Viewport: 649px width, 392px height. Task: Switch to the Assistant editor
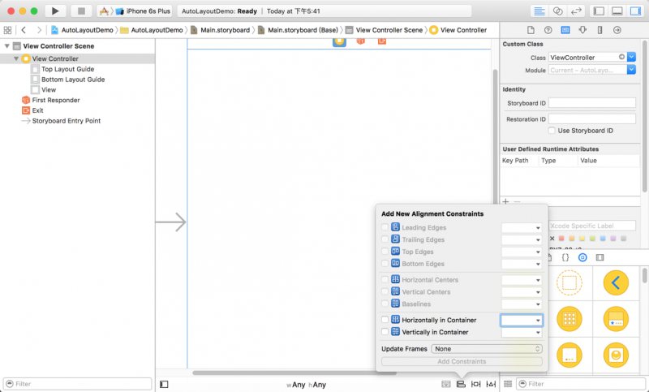pos(558,11)
